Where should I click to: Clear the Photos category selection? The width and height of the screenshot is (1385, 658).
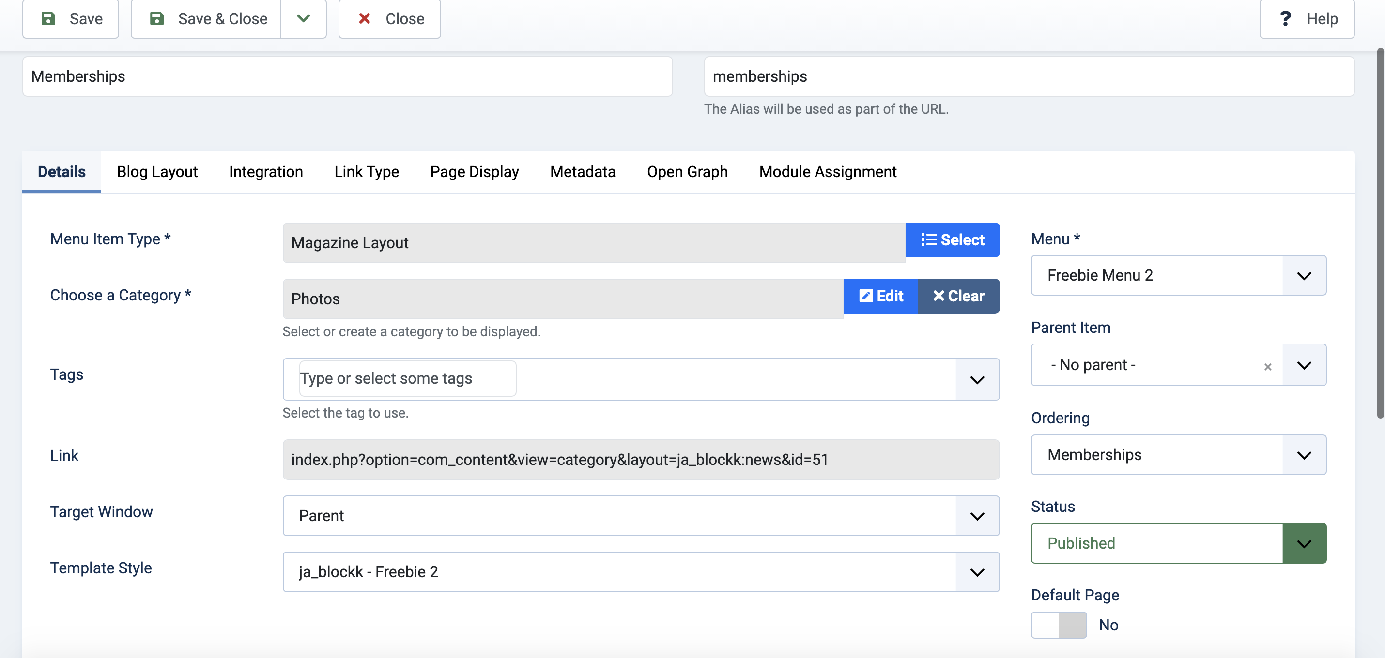[958, 296]
